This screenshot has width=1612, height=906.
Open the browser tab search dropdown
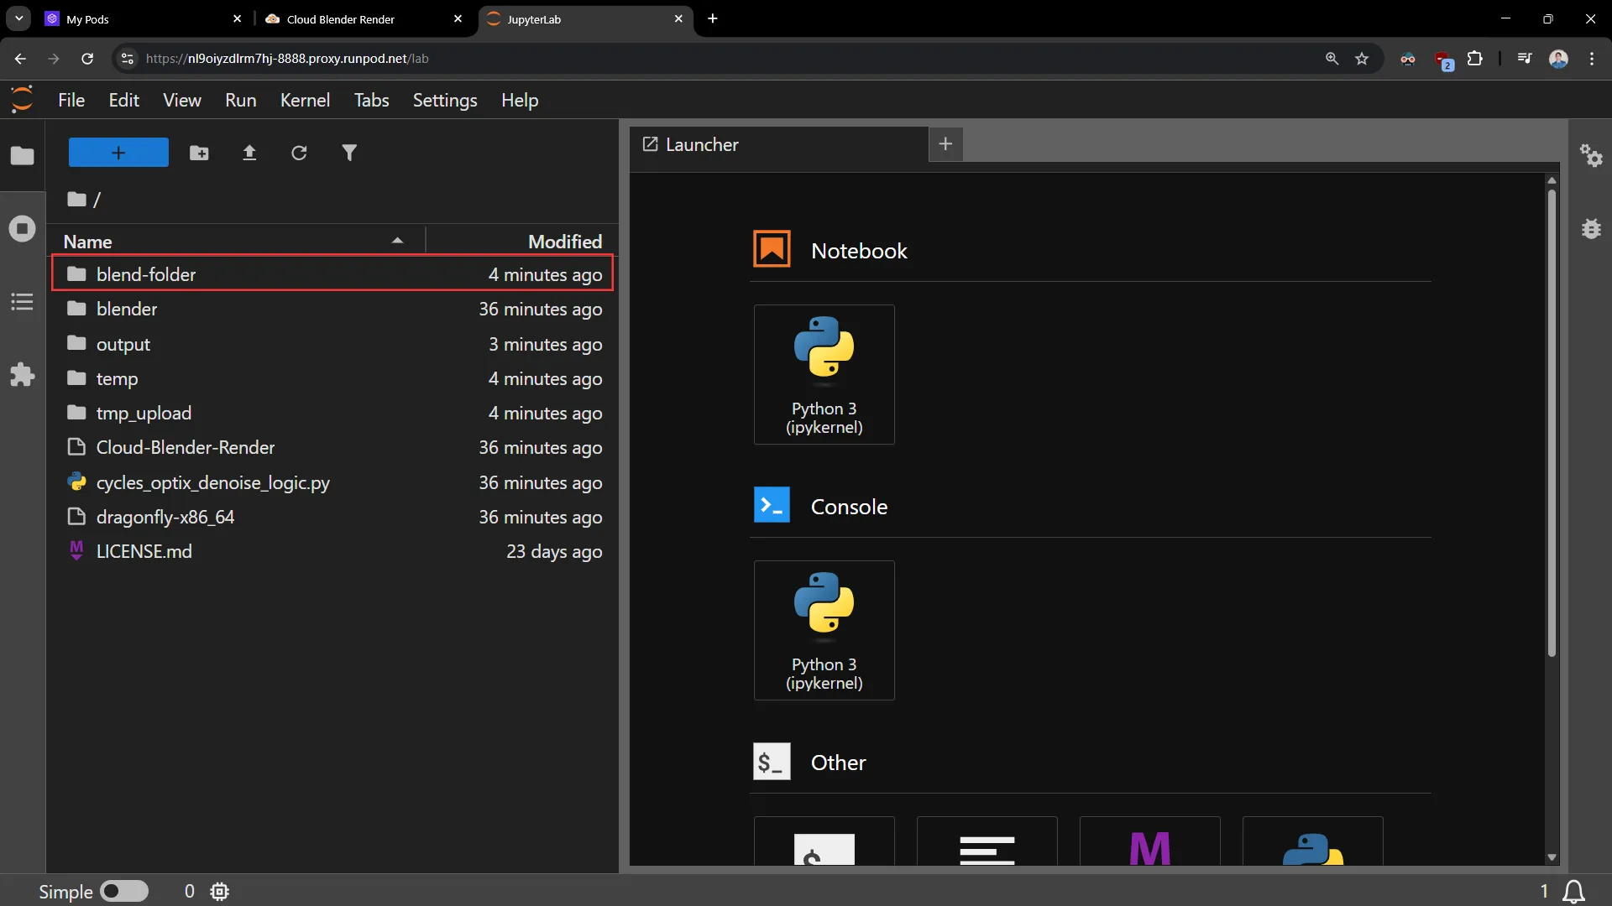[18, 18]
